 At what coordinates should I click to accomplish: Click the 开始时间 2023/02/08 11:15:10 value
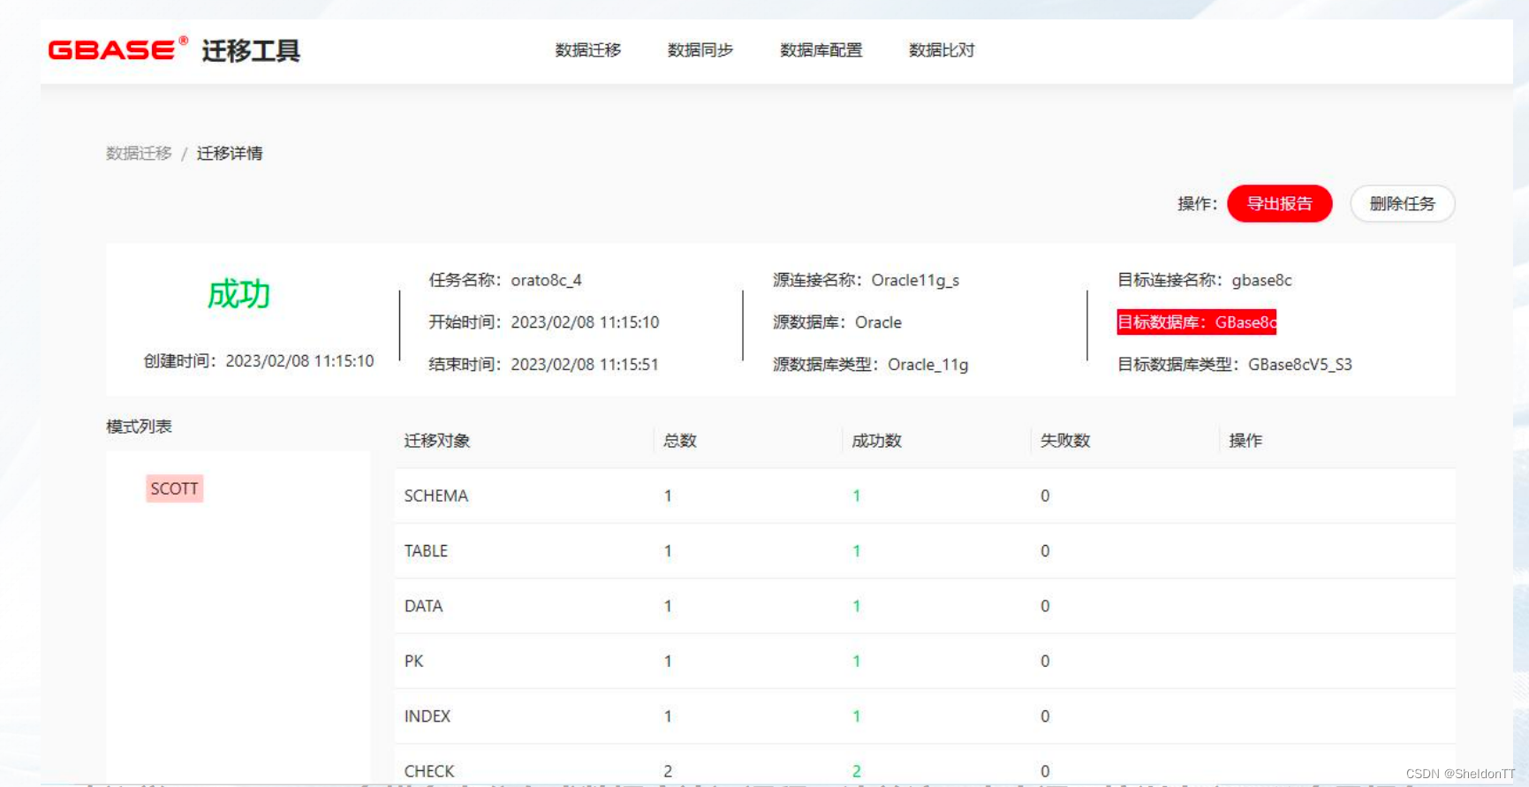tap(585, 322)
